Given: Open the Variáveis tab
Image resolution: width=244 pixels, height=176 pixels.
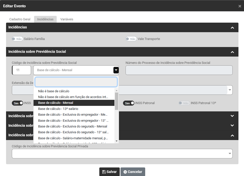Looking at the screenshot, I should (x=67, y=19).
